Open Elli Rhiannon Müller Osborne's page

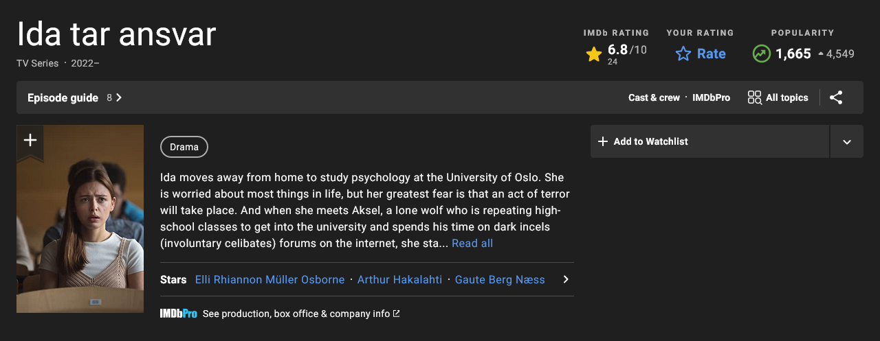270,279
